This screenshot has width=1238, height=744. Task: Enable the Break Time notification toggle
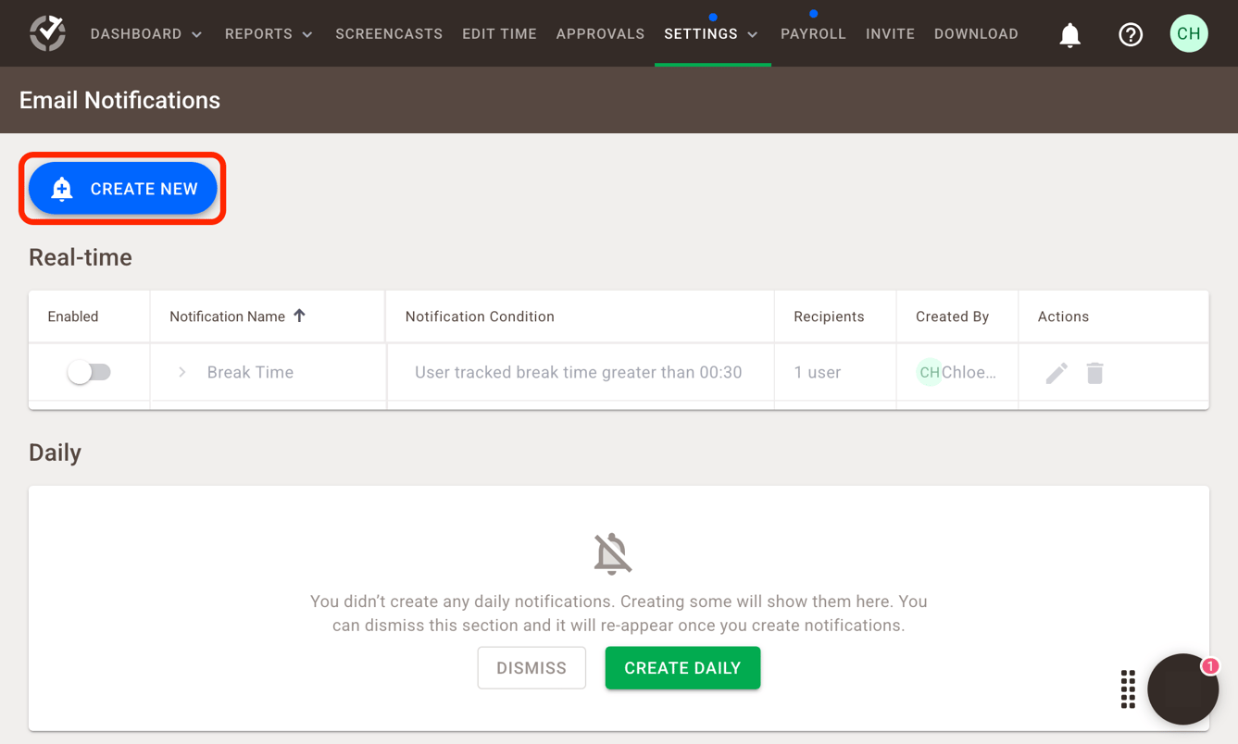pyautogui.click(x=88, y=370)
